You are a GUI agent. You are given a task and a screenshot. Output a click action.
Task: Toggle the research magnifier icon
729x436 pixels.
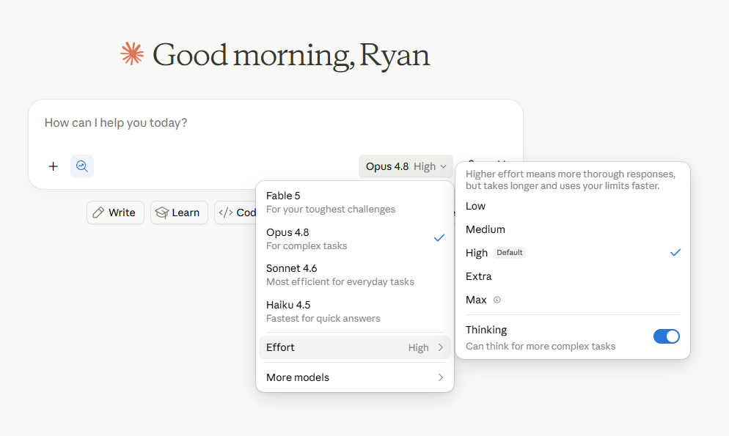(x=82, y=166)
